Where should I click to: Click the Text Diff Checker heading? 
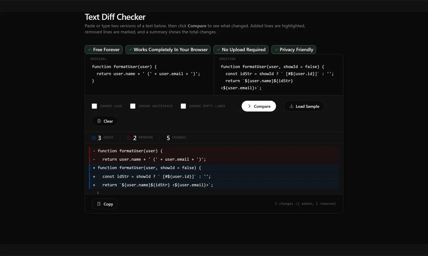point(115,17)
